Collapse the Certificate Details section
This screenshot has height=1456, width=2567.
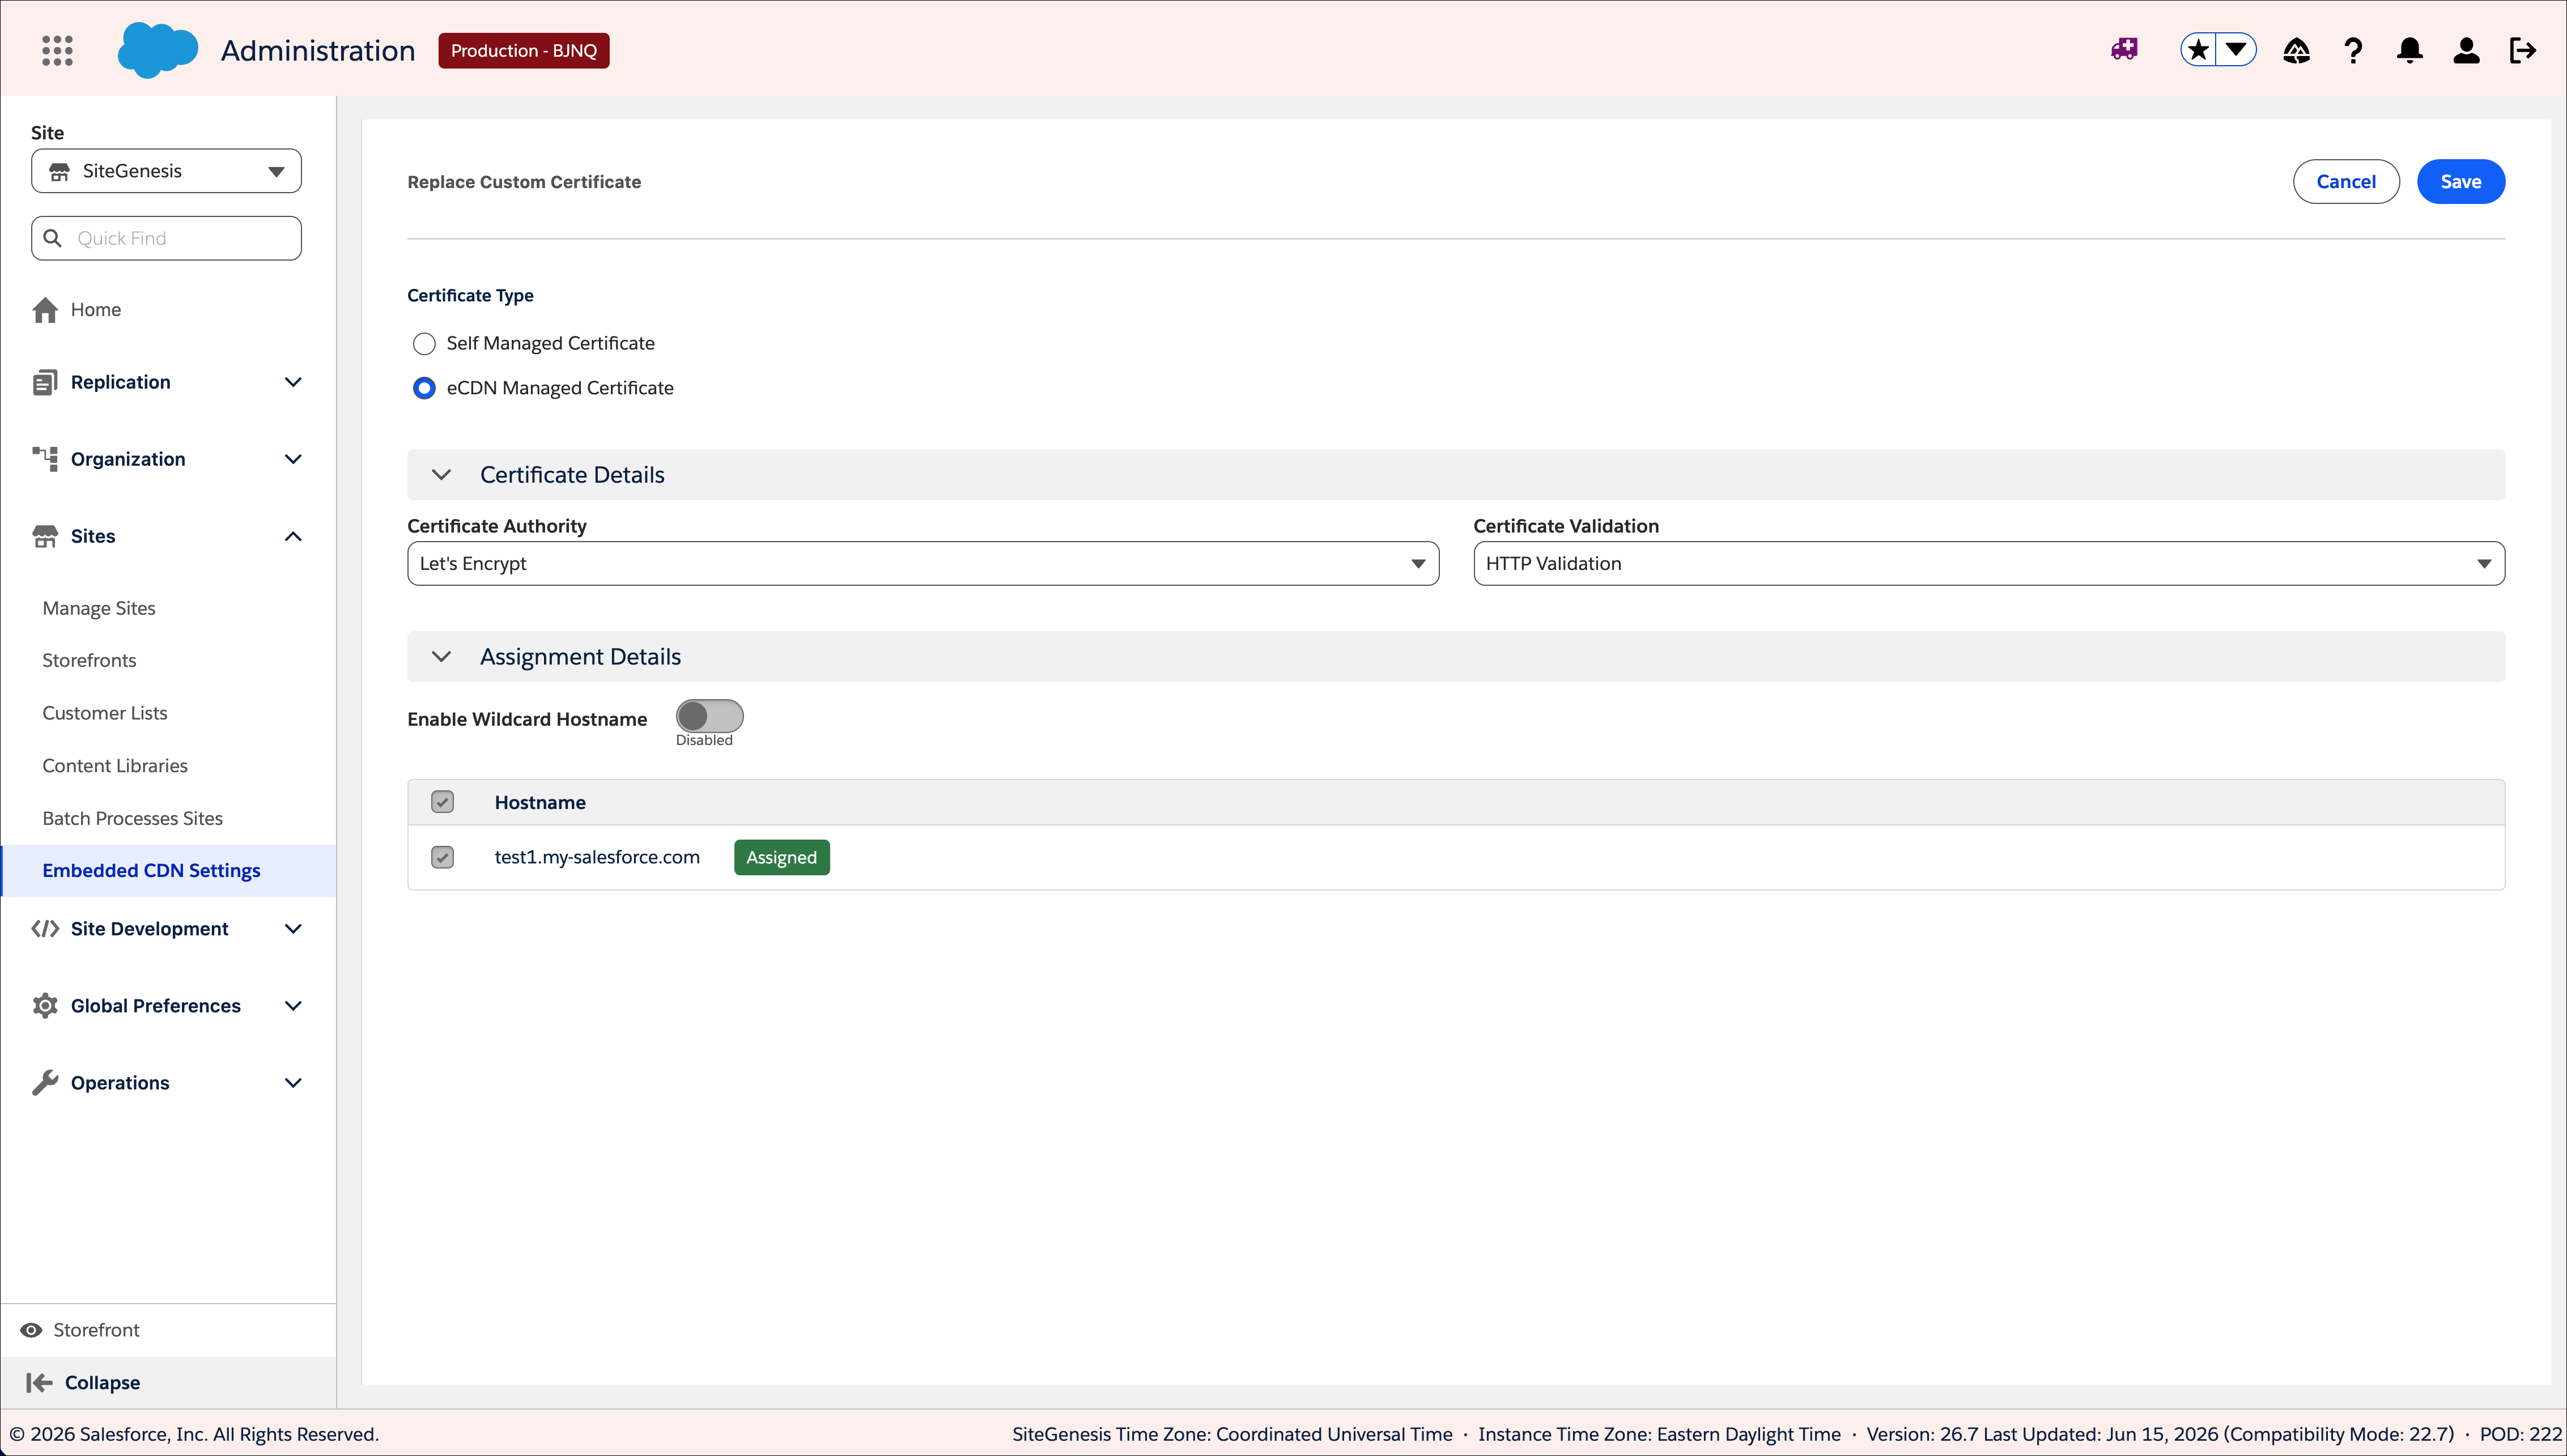441,475
